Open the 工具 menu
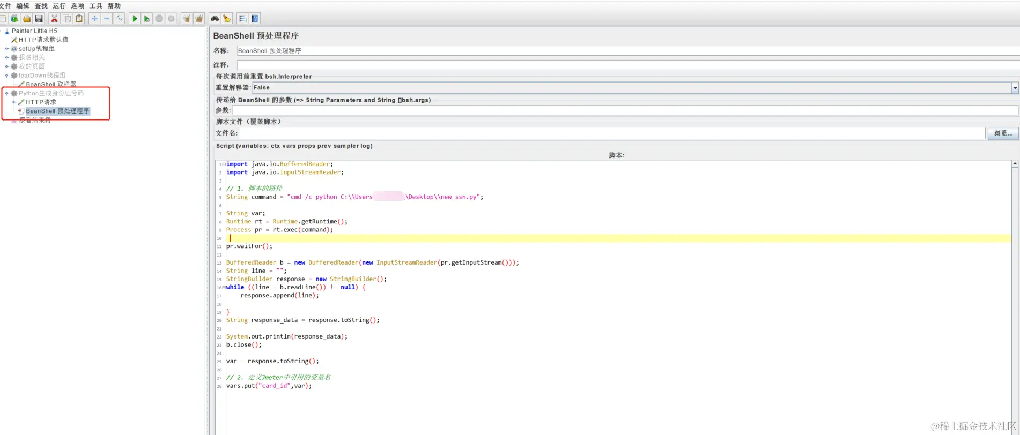This screenshot has width=1020, height=435. point(96,6)
